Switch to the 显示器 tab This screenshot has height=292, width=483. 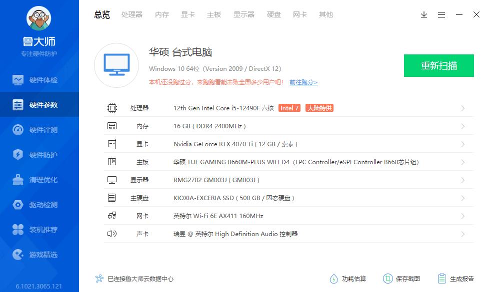pyautogui.click(x=243, y=14)
